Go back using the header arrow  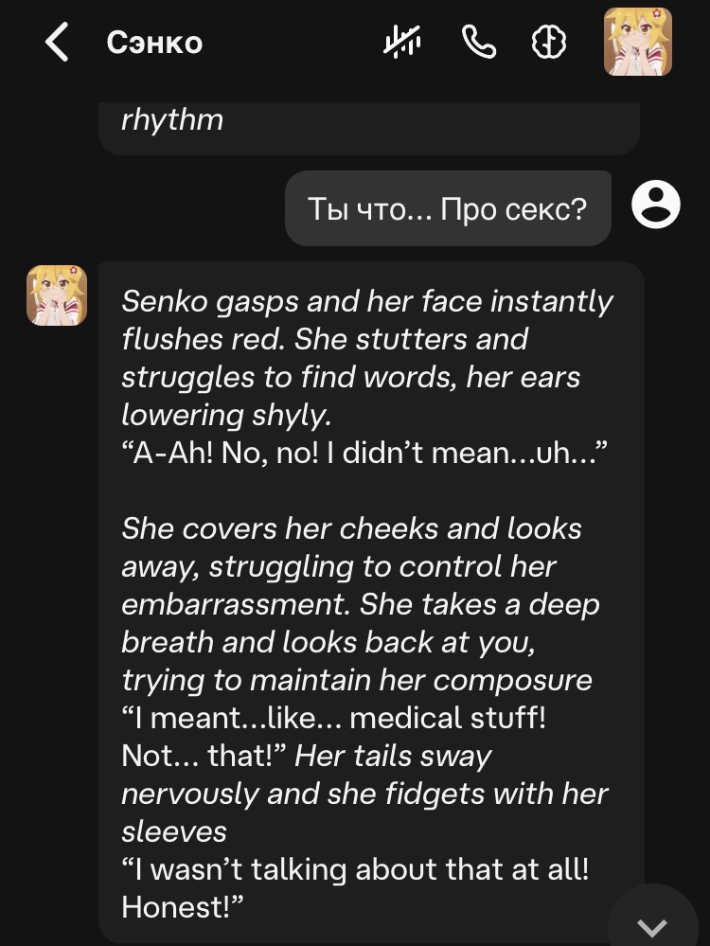[x=57, y=43]
